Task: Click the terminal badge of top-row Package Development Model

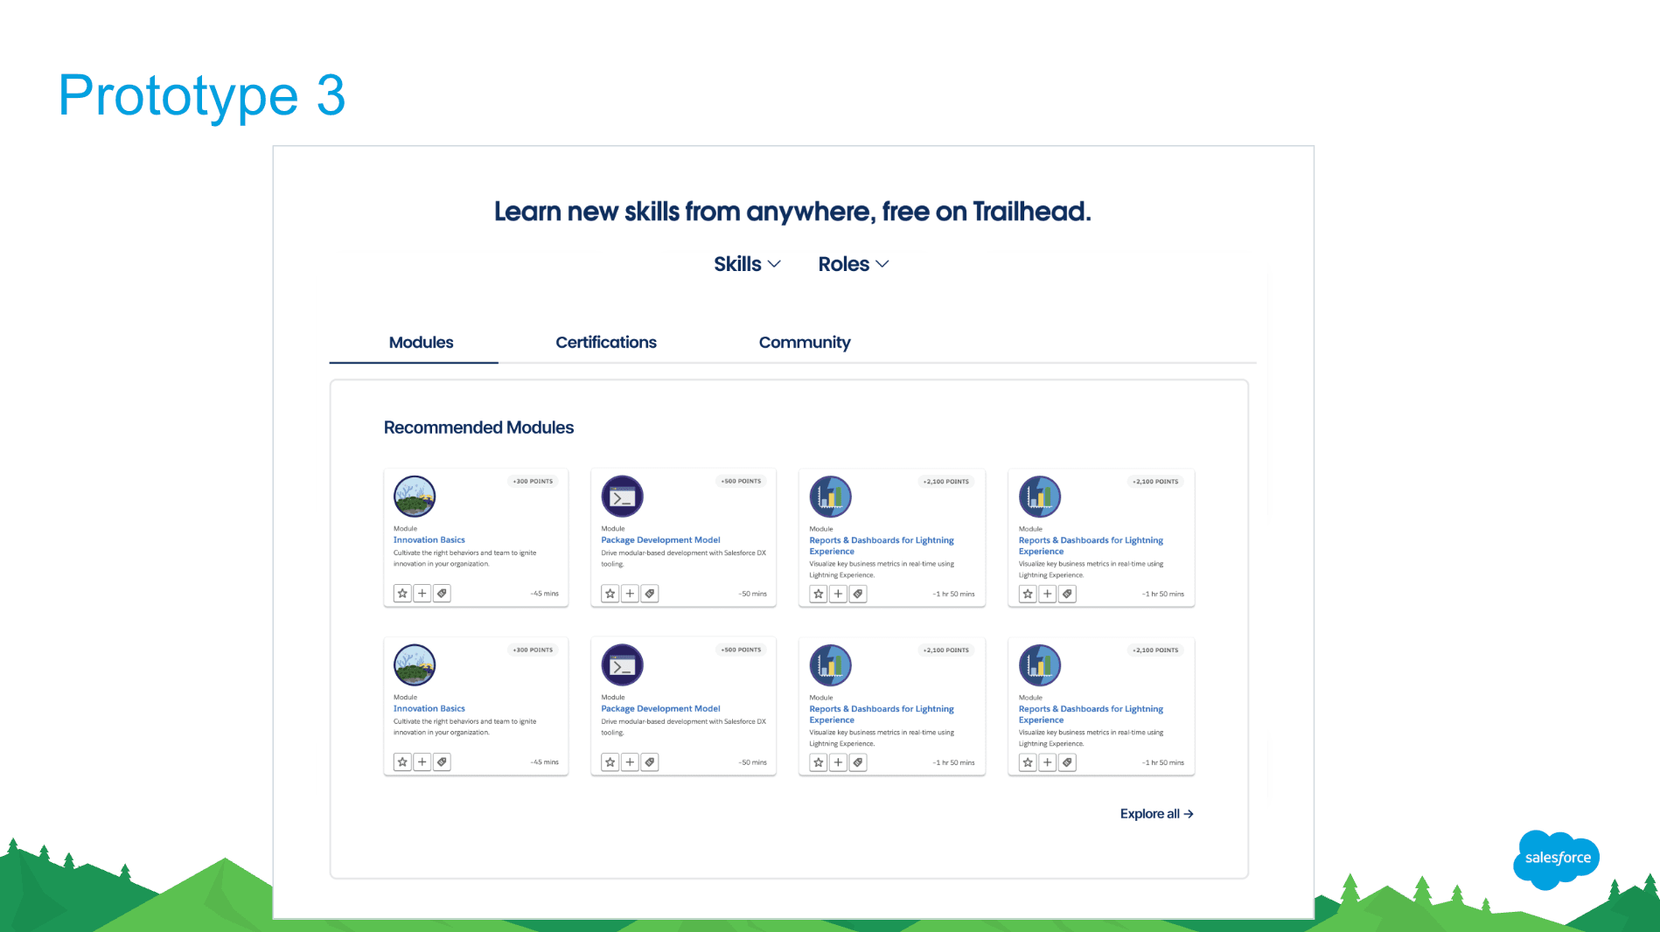Action: click(622, 497)
